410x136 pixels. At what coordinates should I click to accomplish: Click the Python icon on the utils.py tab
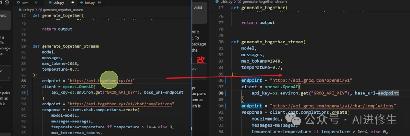pyautogui.click(x=50, y=3)
